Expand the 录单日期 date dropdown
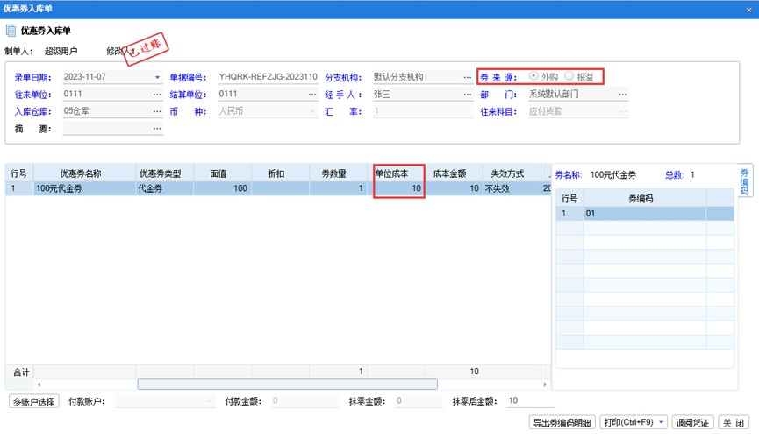The width and height of the screenshot is (759, 438). (157, 77)
